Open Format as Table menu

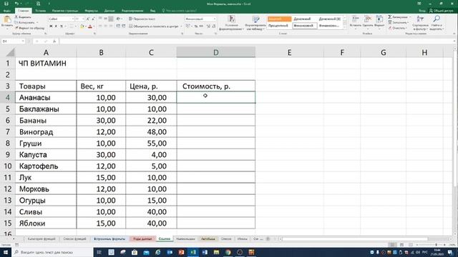(x=255, y=23)
